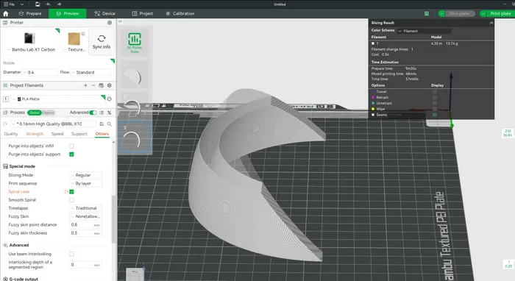Toggle the view eye icon above plate list
Viewport: 515px width, 281px height.
coord(120,21)
